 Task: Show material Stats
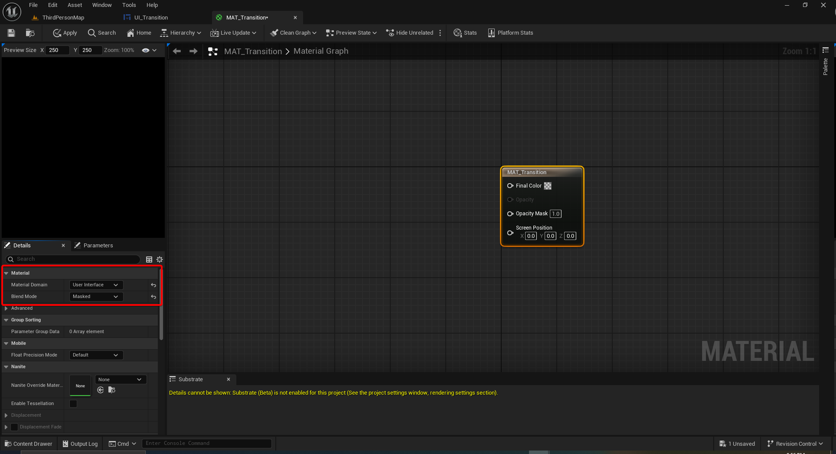[x=465, y=33]
